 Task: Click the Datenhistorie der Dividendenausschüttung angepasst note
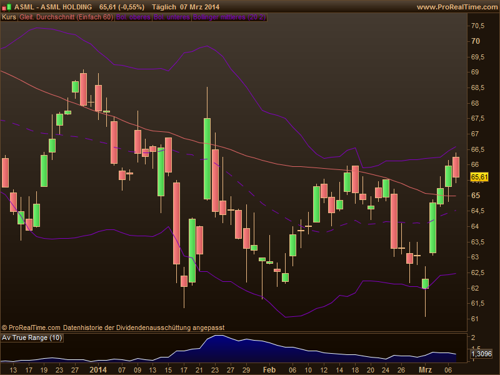click(x=144, y=327)
